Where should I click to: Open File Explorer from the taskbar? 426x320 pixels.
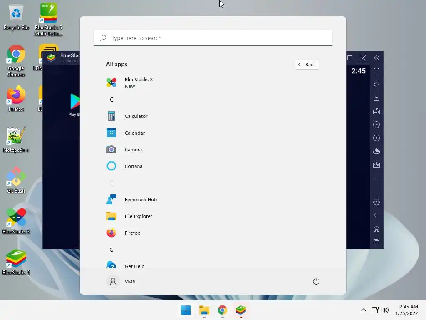(204, 310)
